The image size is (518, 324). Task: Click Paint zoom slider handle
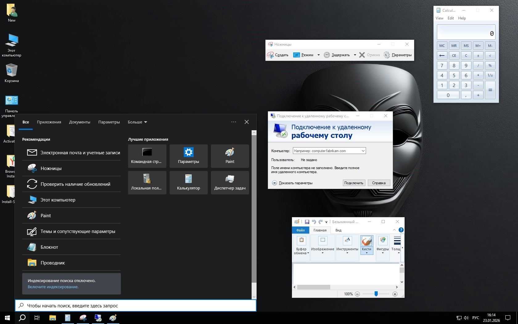click(x=376, y=294)
